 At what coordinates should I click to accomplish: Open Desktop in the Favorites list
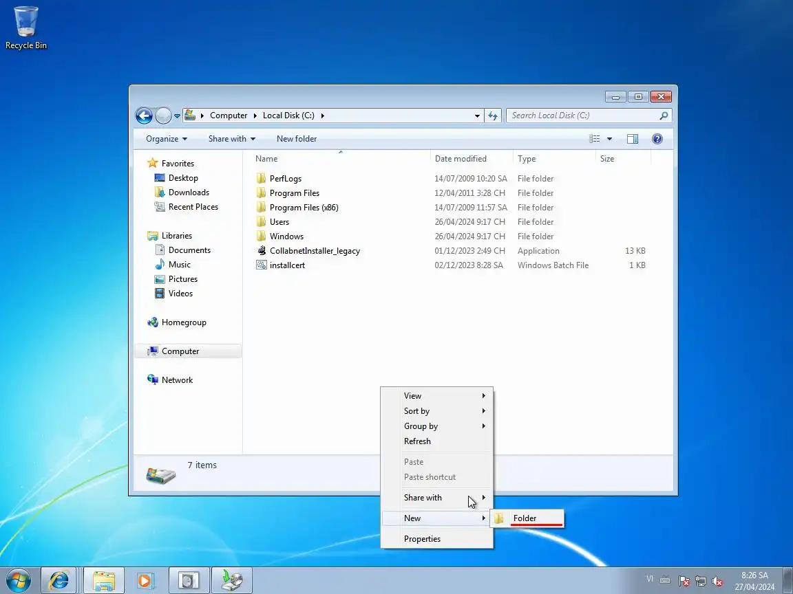183,178
